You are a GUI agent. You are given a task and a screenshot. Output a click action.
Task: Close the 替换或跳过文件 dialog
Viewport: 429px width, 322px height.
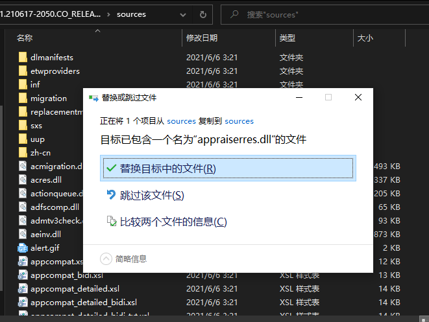coord(358,97)
